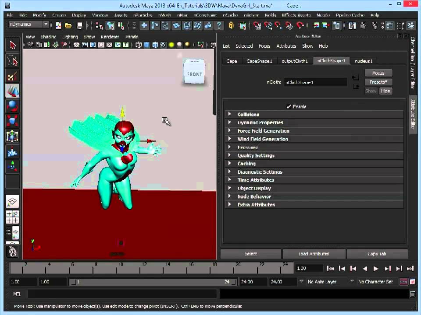Expand the Force Field Generation section
421x315 pixels.
tap(314, 131)
